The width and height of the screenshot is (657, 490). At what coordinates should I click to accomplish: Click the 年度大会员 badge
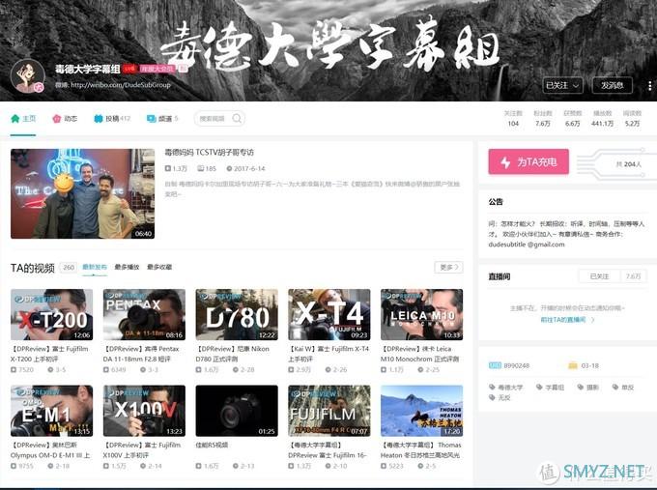157,69
